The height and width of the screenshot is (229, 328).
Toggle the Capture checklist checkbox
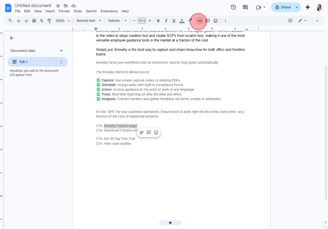98,80
